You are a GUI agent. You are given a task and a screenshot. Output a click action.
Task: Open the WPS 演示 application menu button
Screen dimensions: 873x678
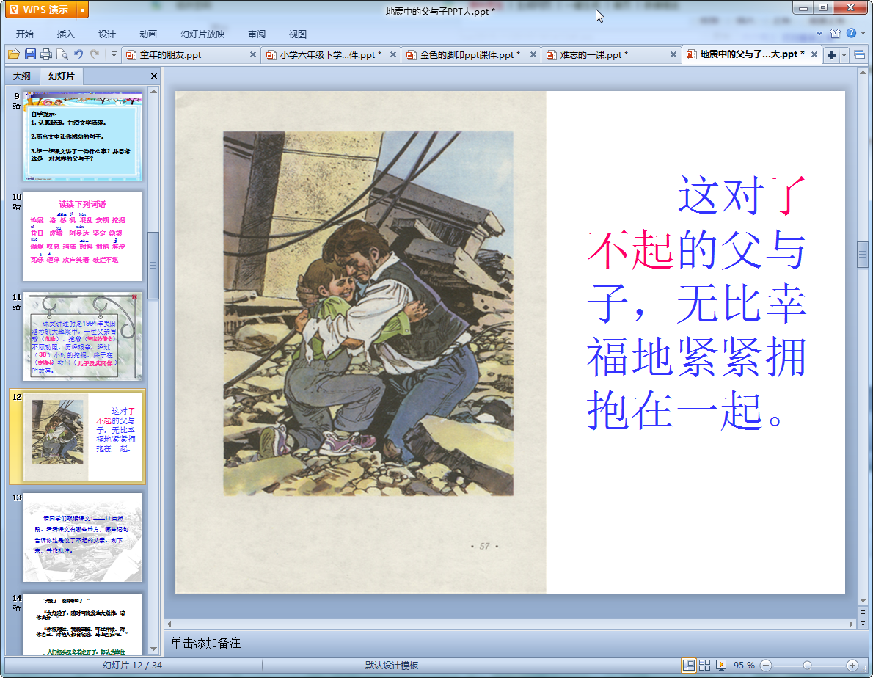coord(40,10)
